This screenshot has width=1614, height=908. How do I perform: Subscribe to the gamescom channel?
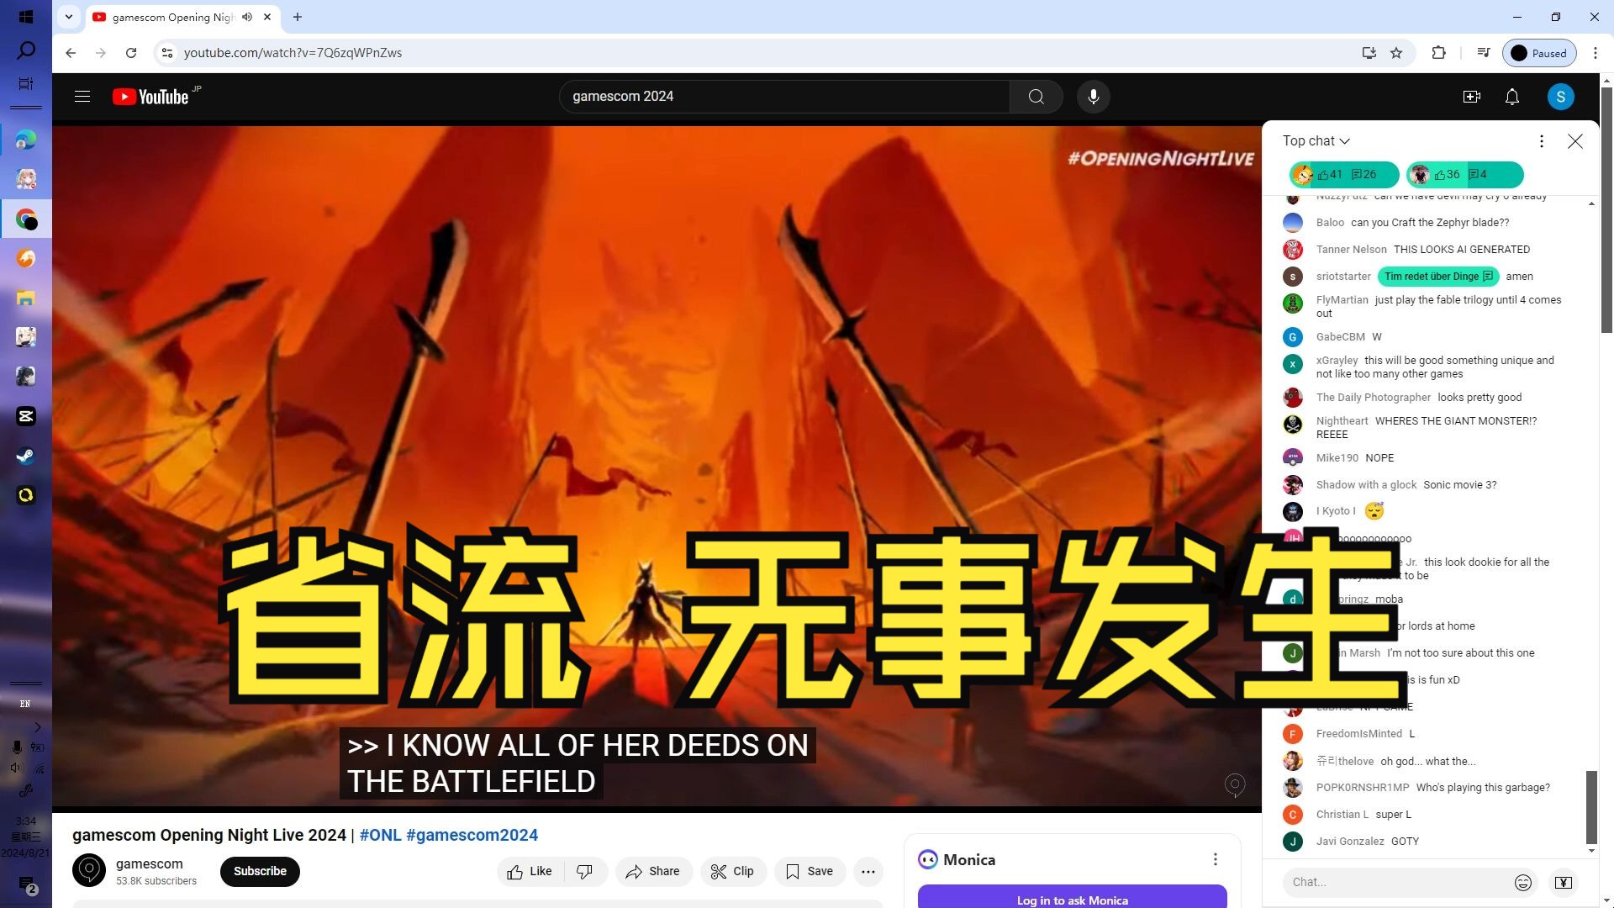[260, 872]
